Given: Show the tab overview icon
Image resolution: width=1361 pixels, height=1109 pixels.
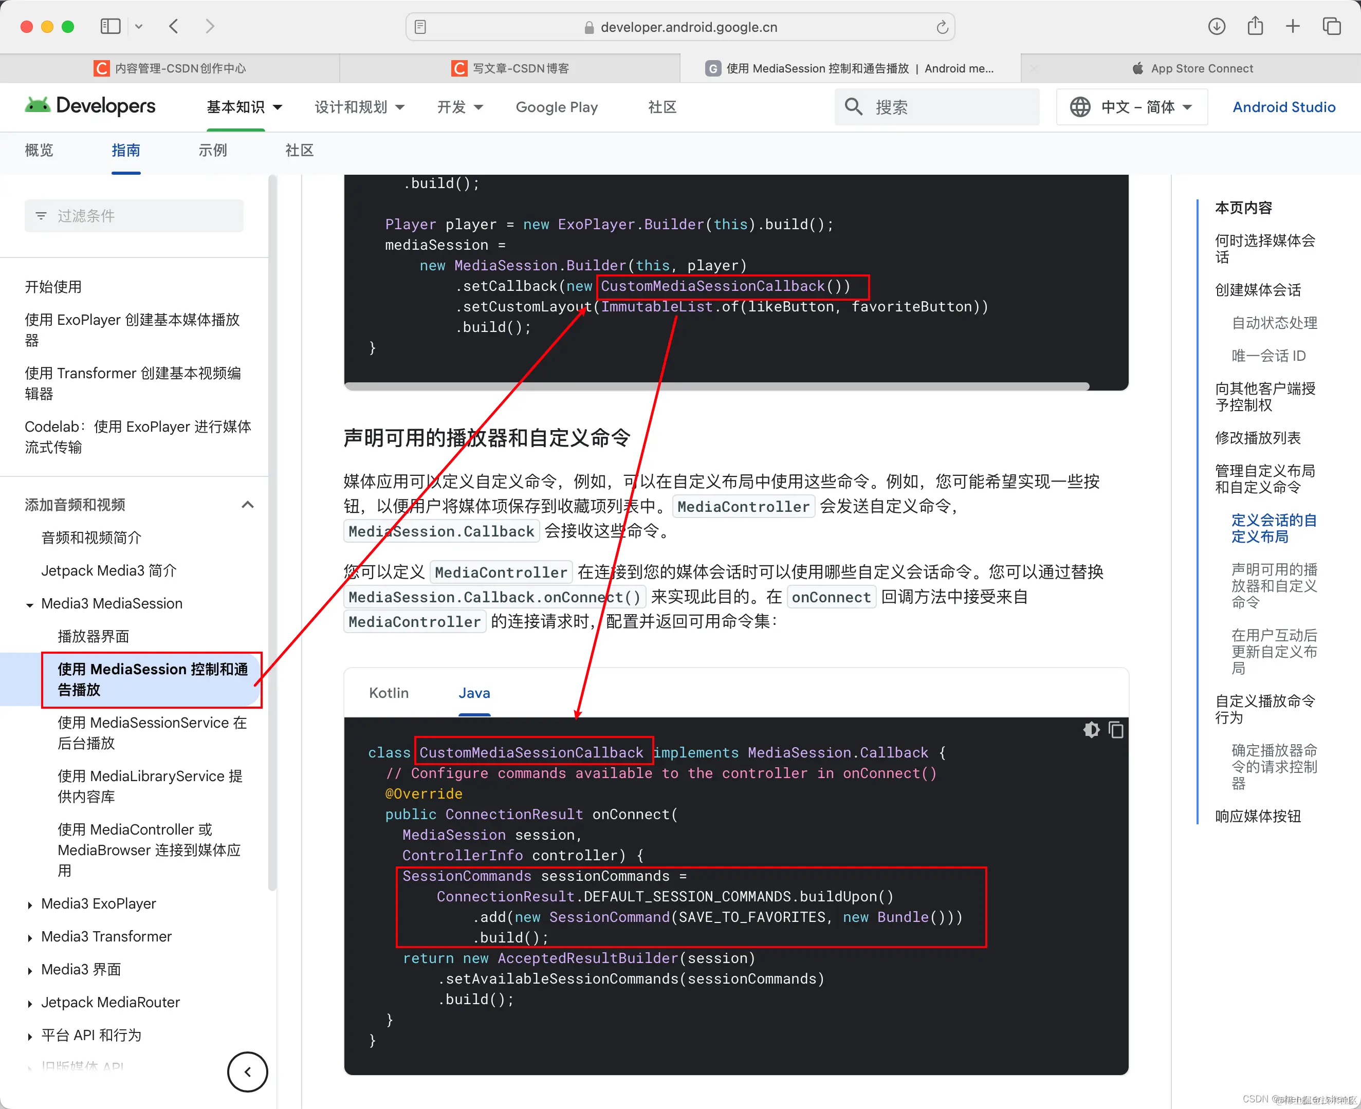Looking at the screenshot, I should 1332,26.
